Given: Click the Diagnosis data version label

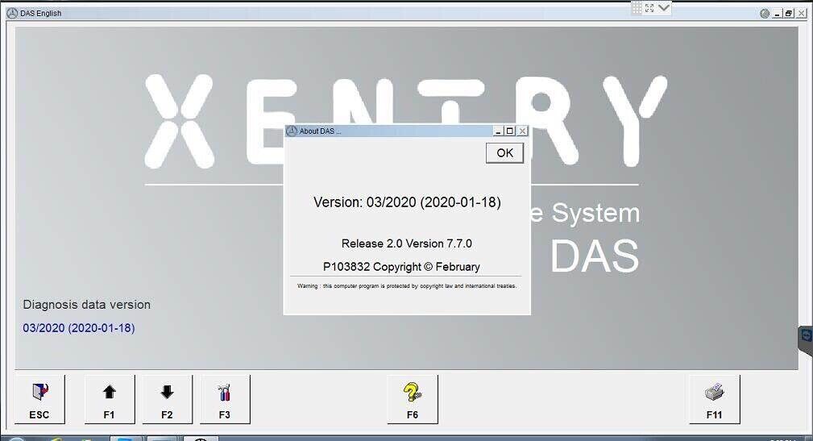Looking at the screenshot, I should (x=86, y=305).
